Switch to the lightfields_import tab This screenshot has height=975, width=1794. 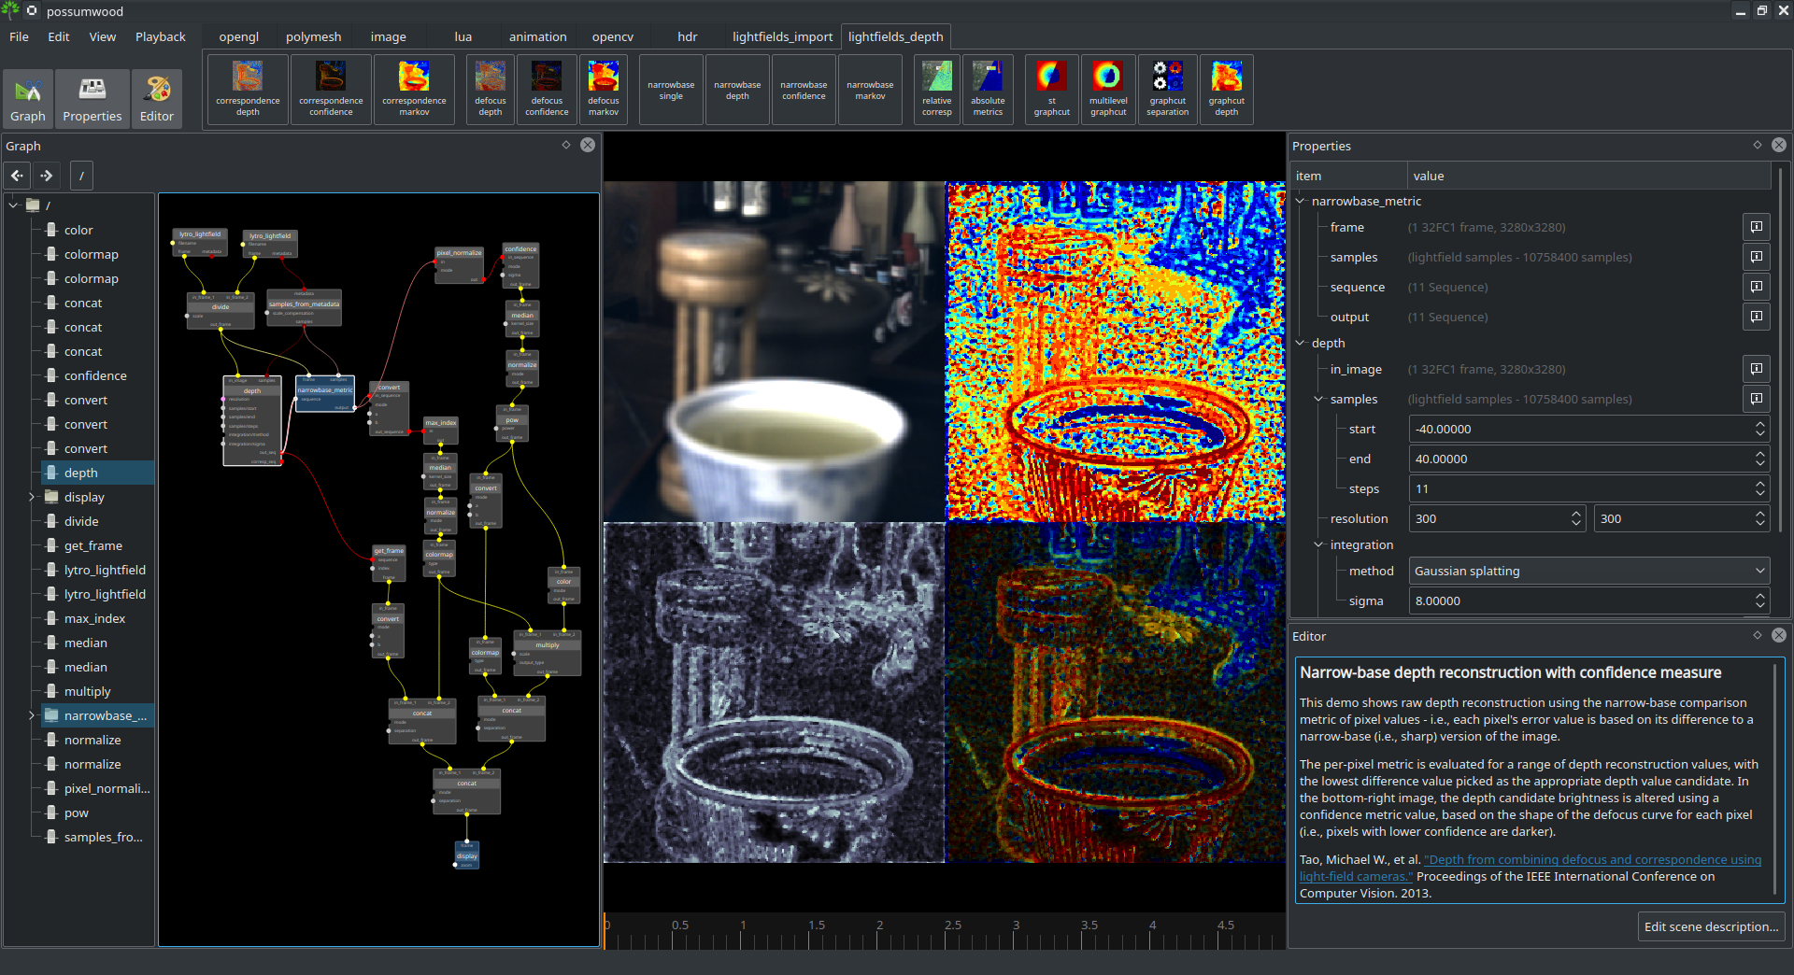tap(782, 36)
